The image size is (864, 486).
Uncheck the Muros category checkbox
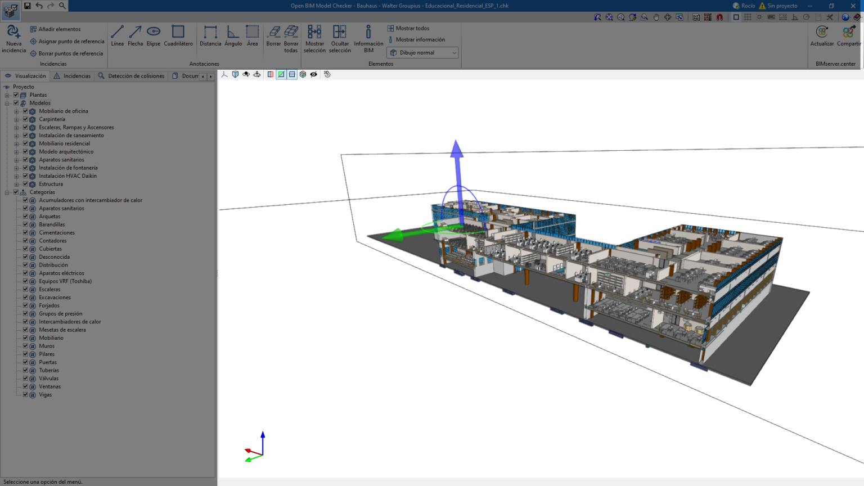pos(25,346)
